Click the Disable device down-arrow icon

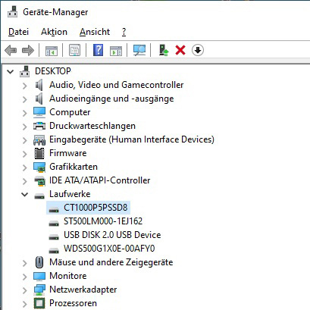pyautogui.click(x=198, y=50)
